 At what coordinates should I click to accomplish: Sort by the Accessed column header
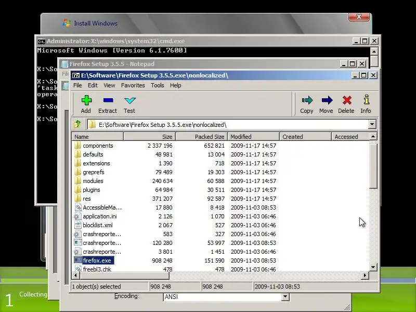tap(350, 137)
